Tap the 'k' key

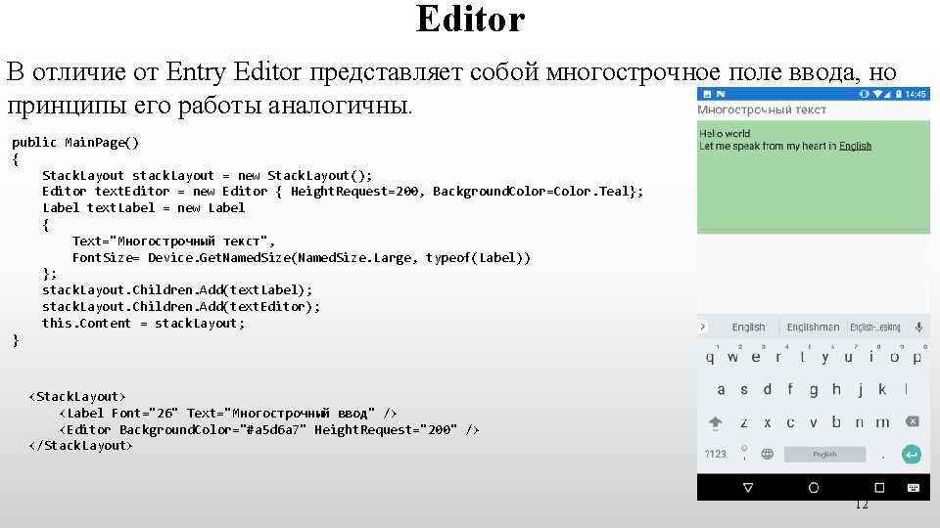[x=882, y=389]
